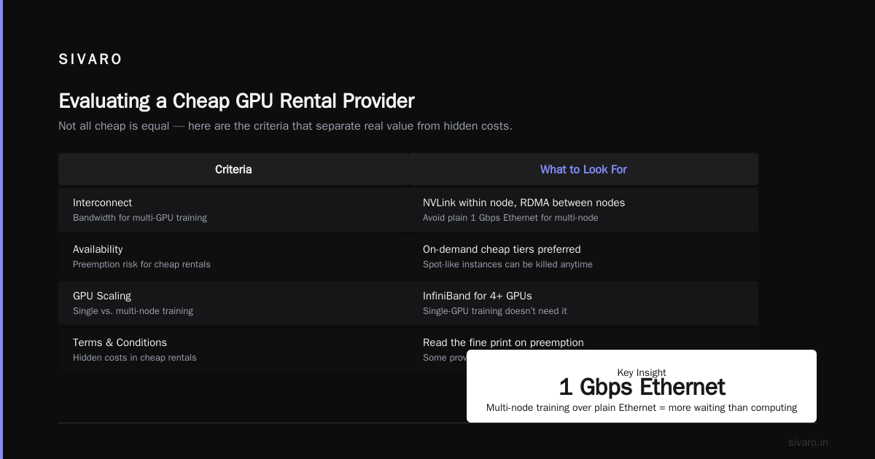Select the 'Availability' criteria cell
Viewport: 875px width, 459px height.
click(233, 256)
